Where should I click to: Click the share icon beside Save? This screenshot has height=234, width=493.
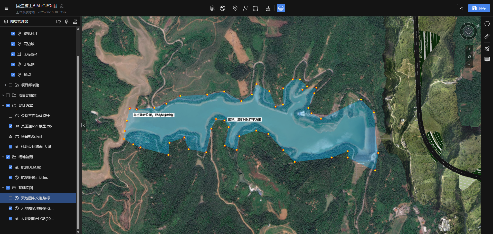[461, 8]
